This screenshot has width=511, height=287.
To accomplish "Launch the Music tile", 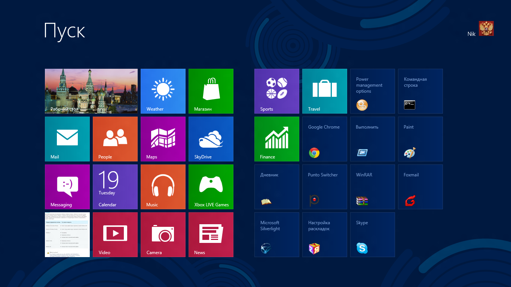I will [x=163, y=187].
